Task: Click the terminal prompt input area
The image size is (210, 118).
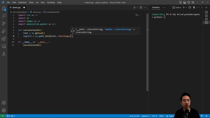Action: (164, 17)
